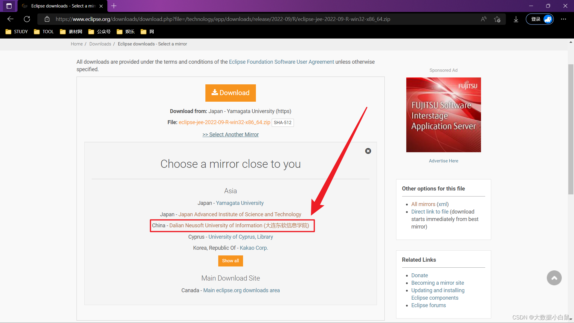Viewport: 574px width, 323px height.
Task: Select Dalian Neusoft University mirror link
Action: click(239, 226)
